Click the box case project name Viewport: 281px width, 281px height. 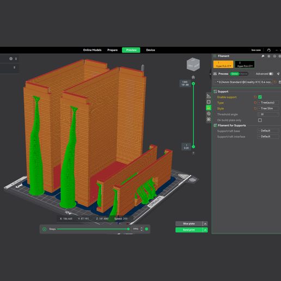click(x=256, y=50)
